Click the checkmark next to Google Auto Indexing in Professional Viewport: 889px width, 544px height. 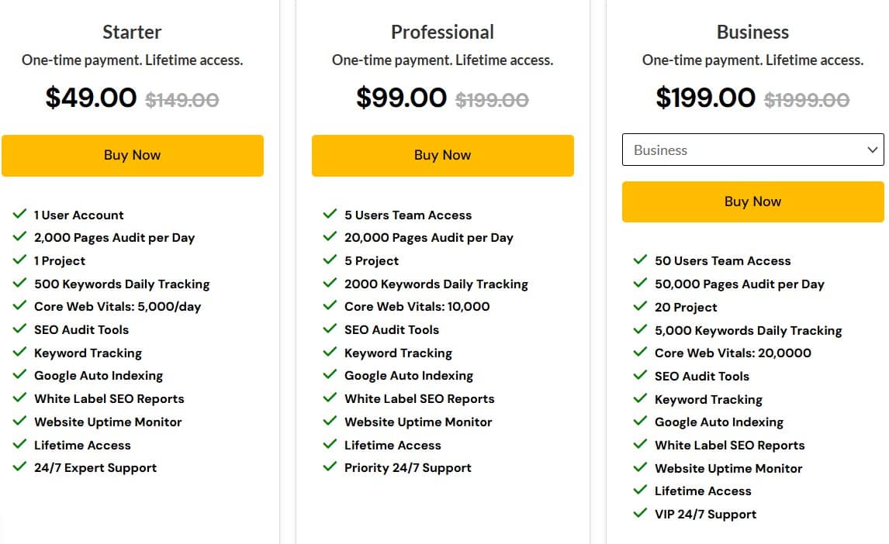click(x=330, y=375)
